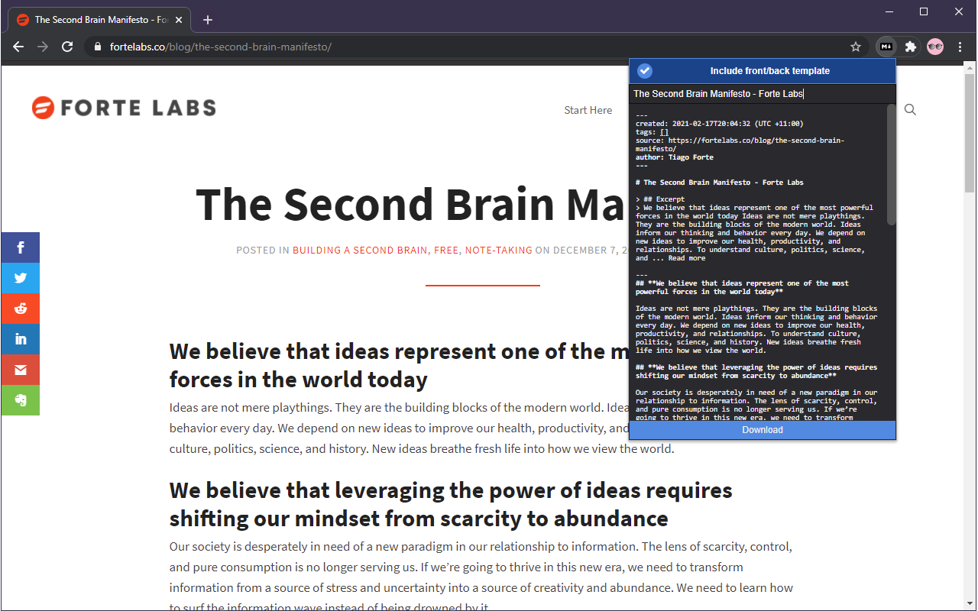Share the article via Email

[x=20, y=369]
